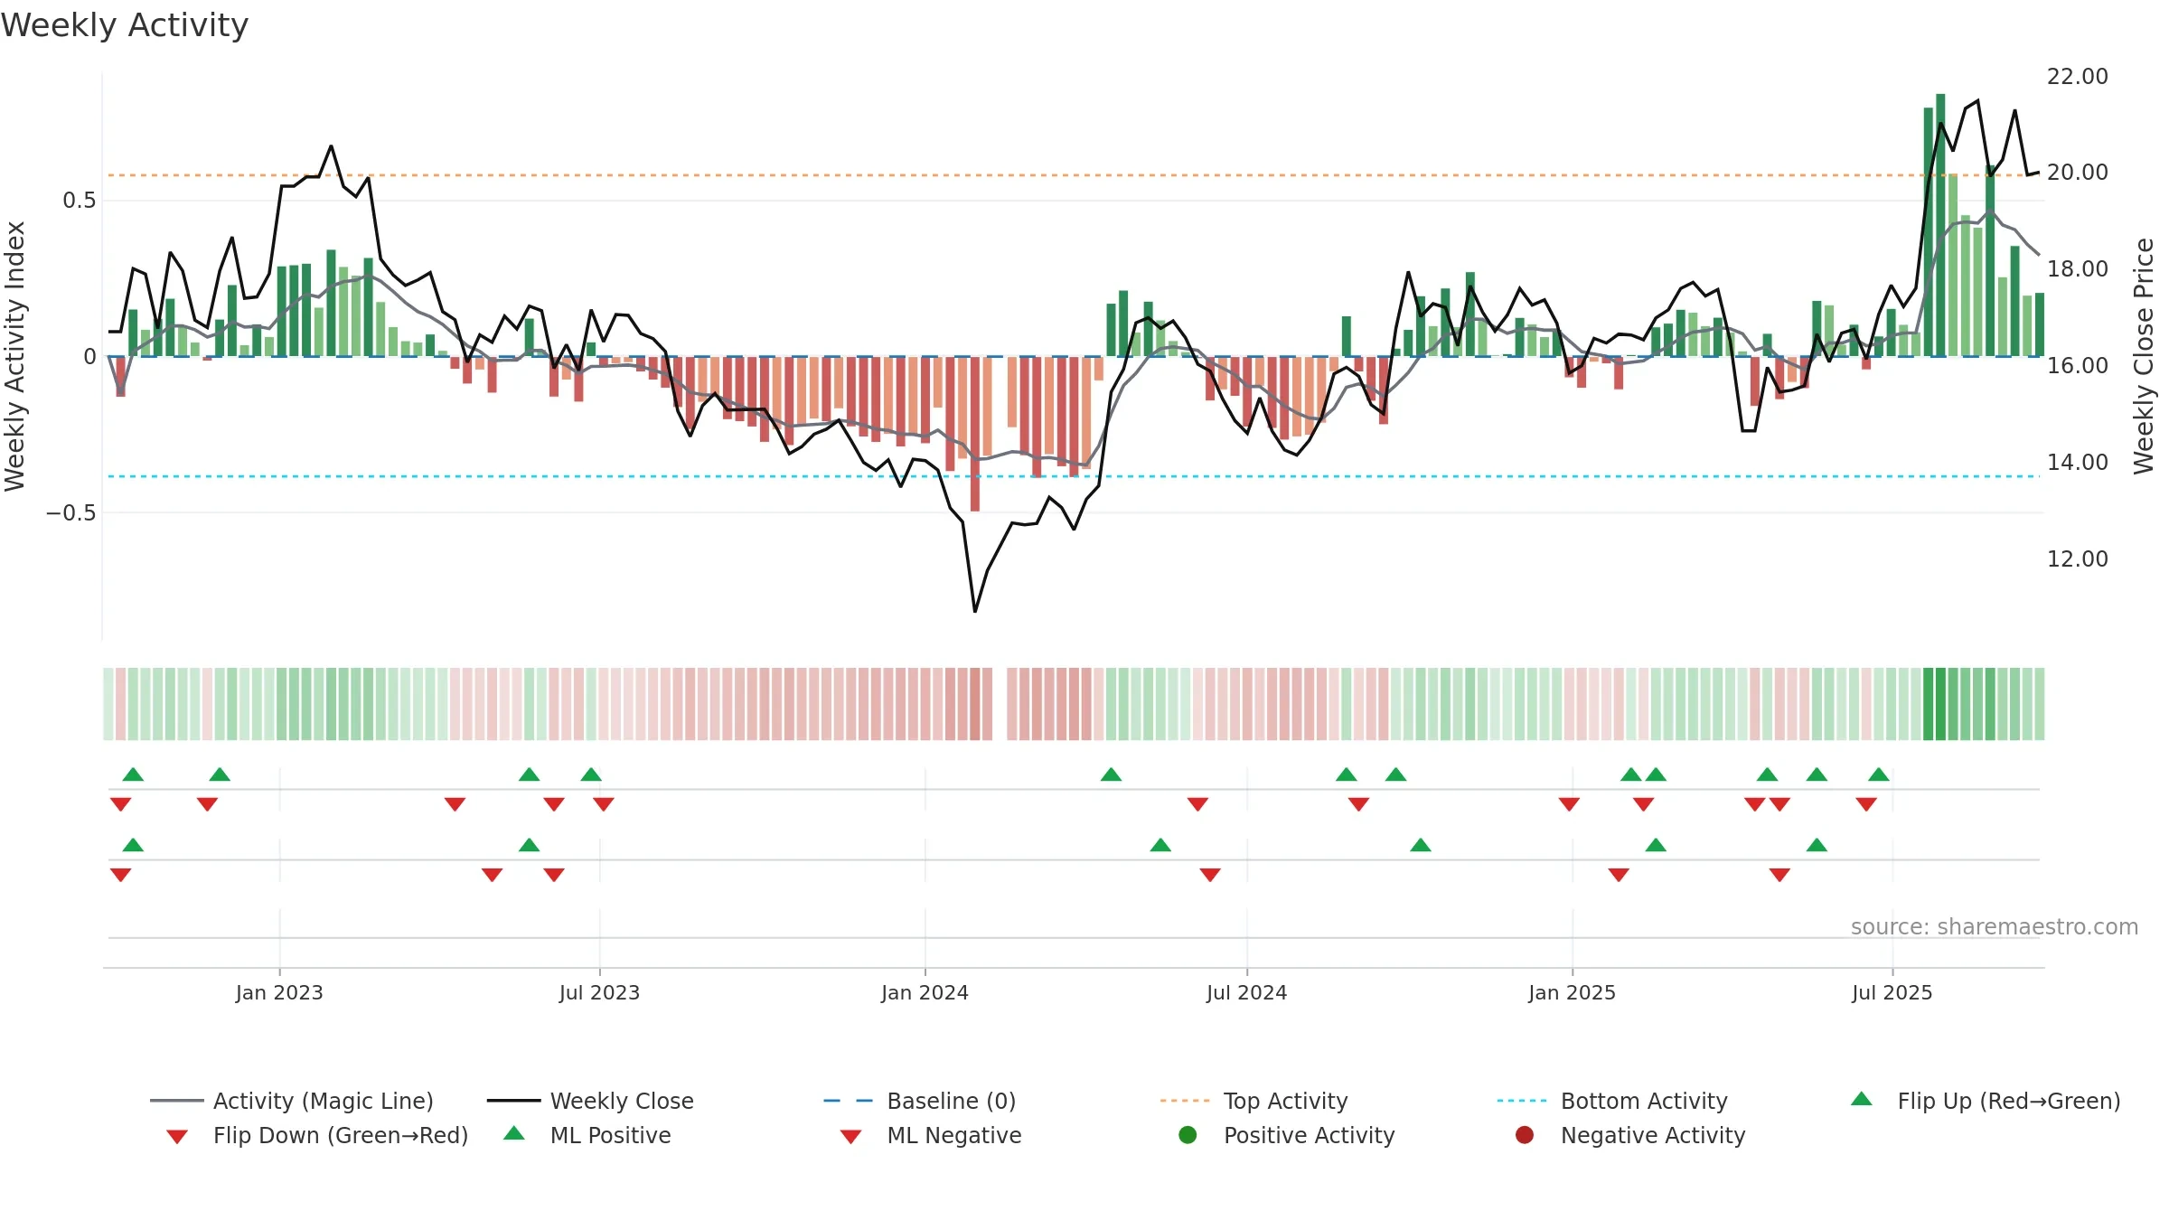2169x1220 pixels.
Task: Click the gray Magic Line legend swatch
Action: coord(177,1101)
